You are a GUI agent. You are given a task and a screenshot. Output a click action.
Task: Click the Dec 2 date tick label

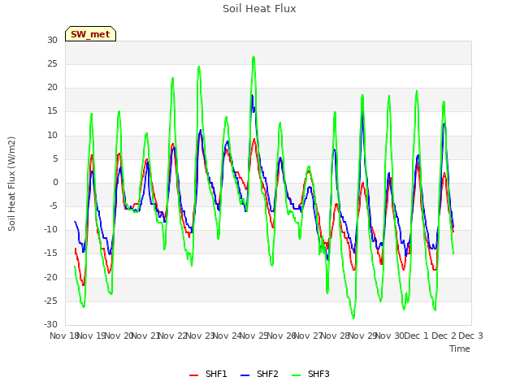tap(444, 336)
